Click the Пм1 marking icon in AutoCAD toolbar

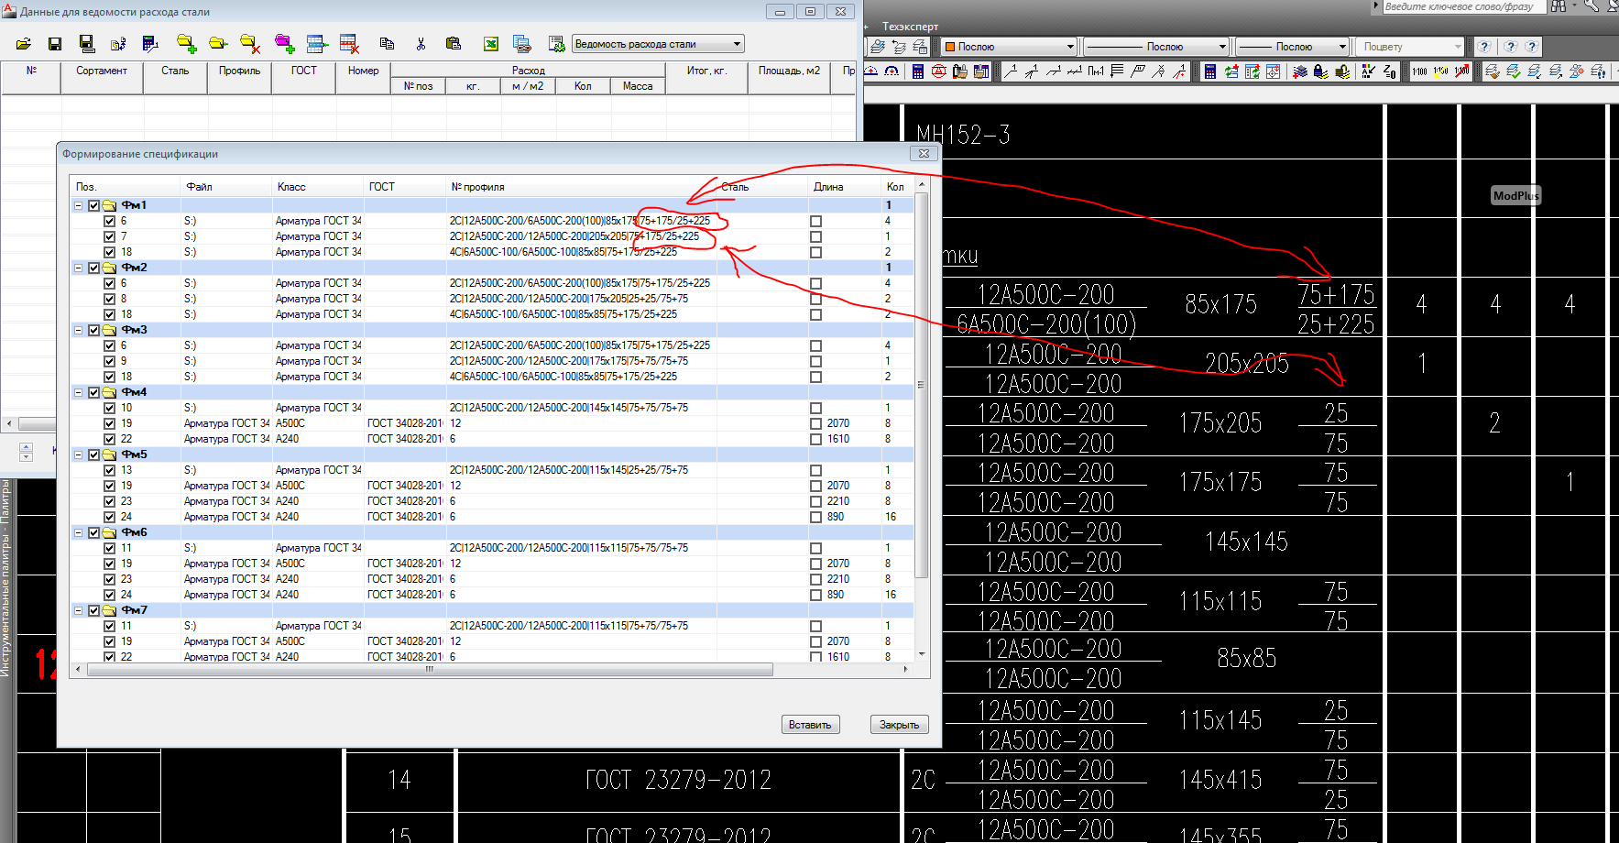pos(1096,71)
